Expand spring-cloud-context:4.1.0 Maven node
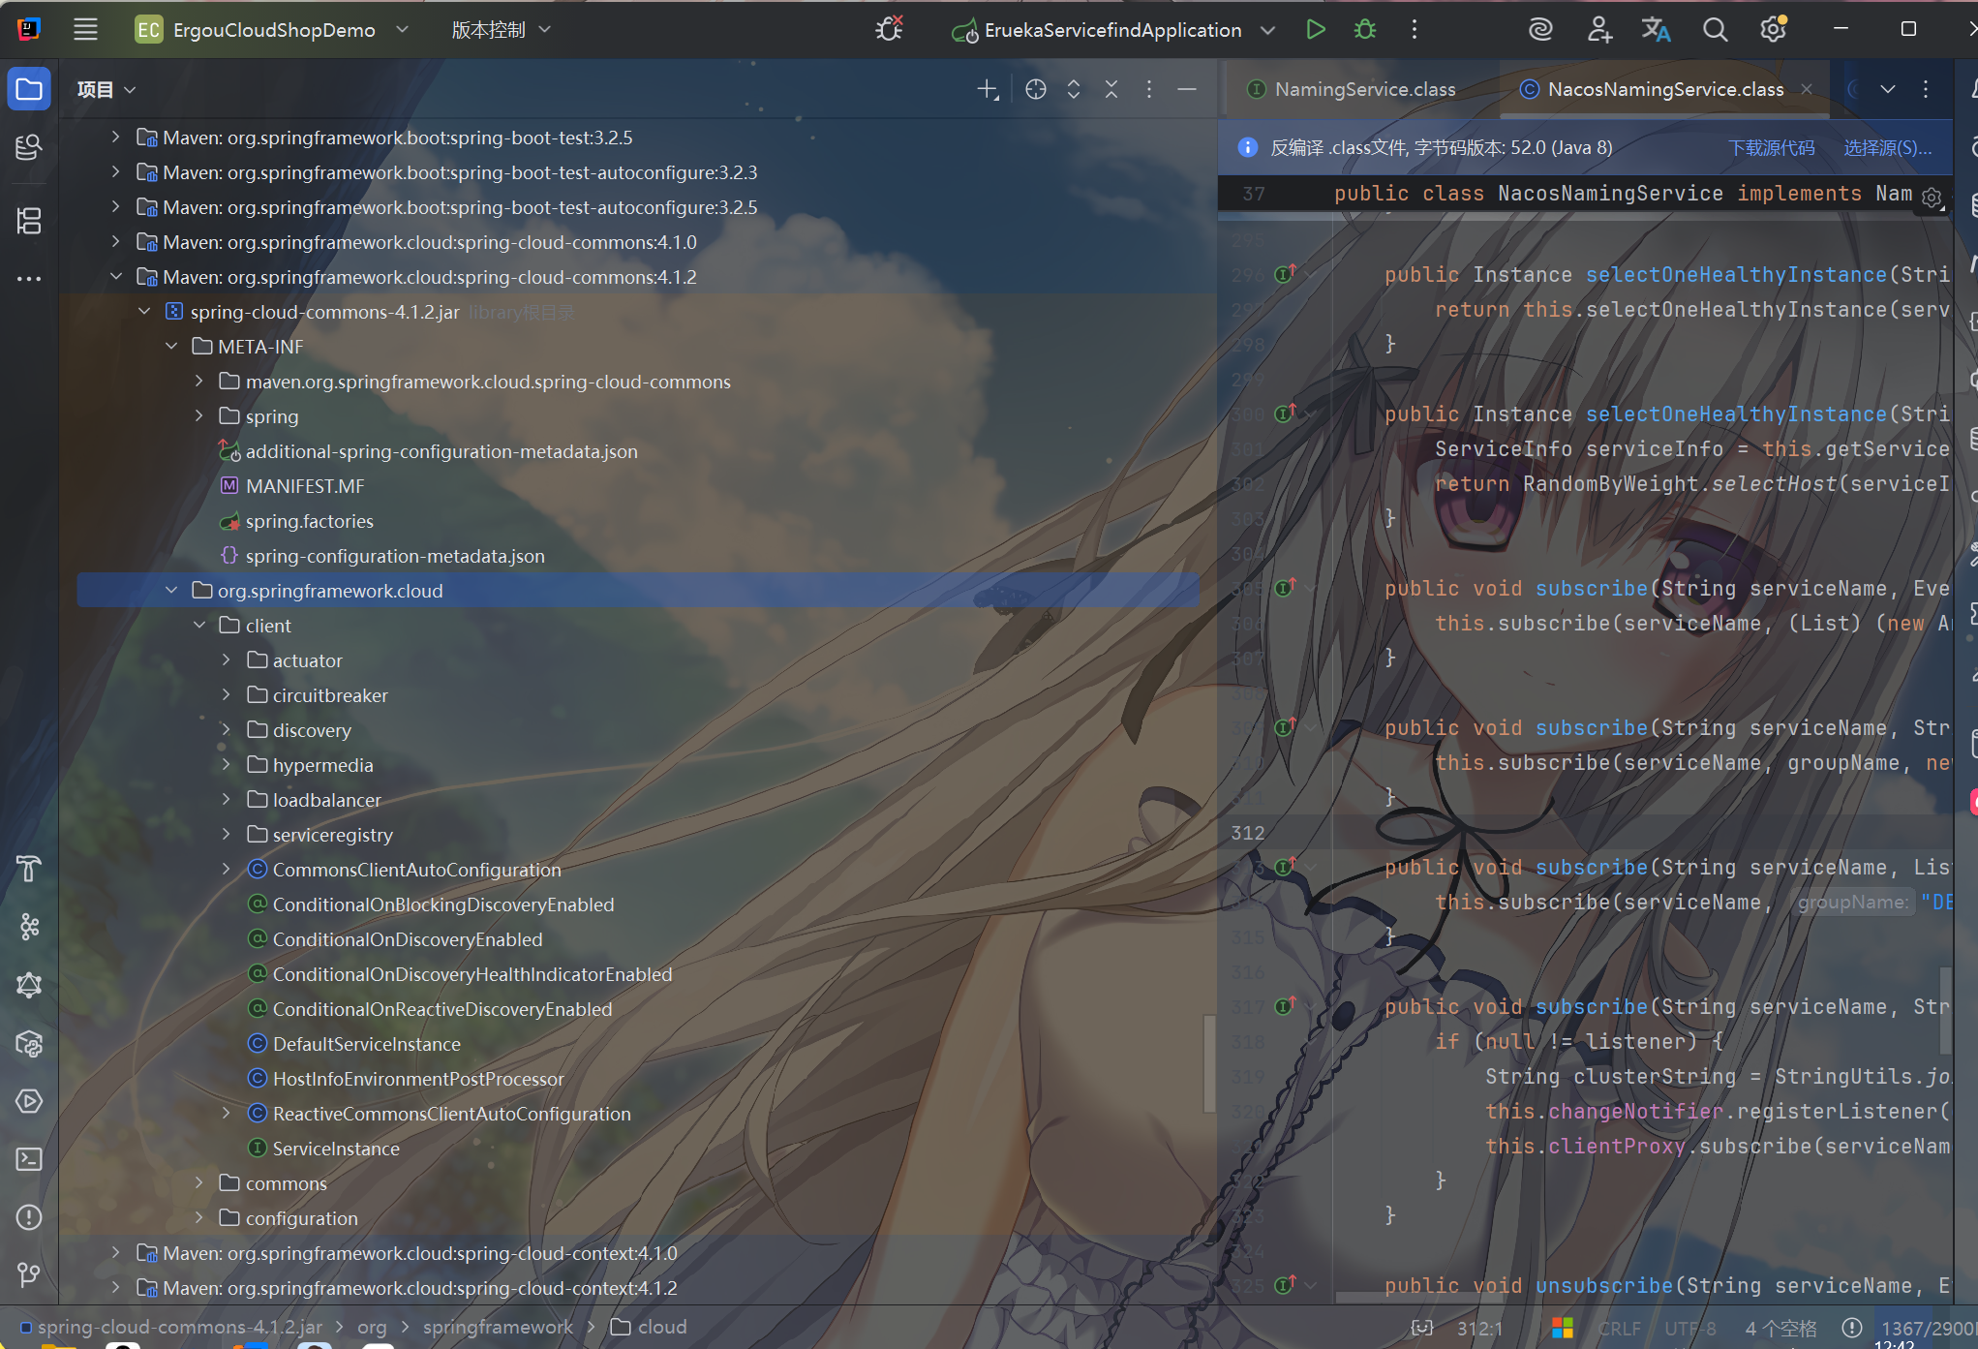 [116, 1253]
